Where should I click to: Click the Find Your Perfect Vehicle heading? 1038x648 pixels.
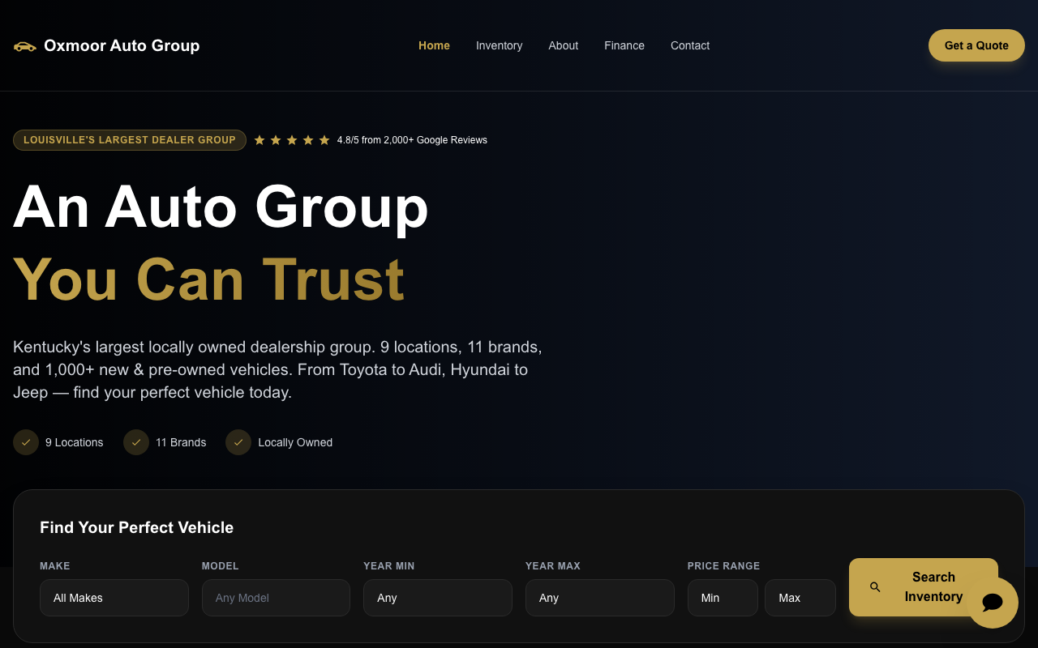136,527
